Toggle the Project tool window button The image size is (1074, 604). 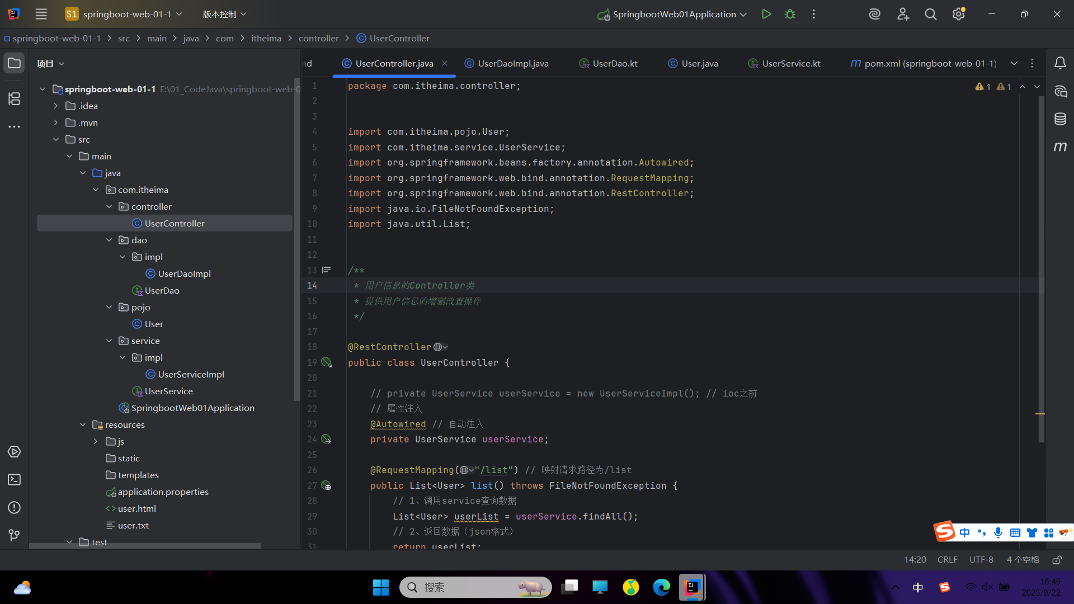[15, 63]
